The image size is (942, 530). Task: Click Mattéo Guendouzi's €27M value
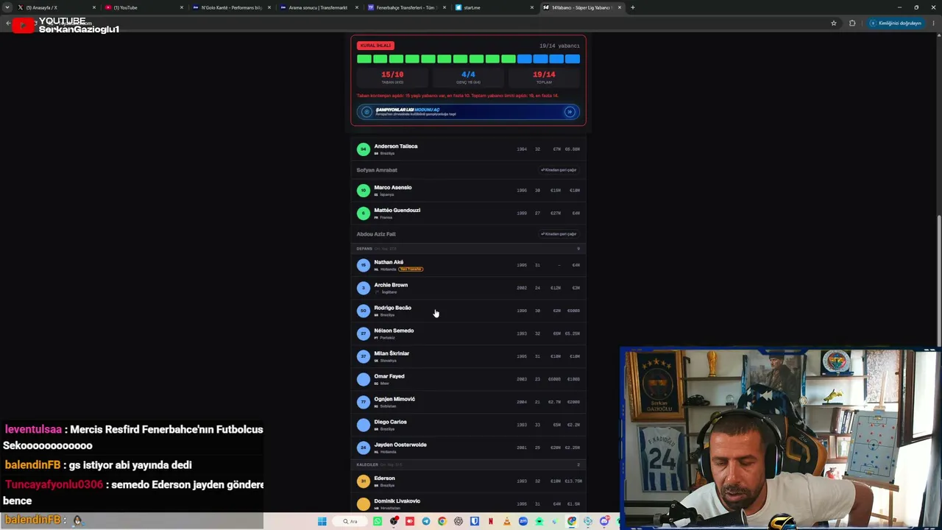tap(556, 213)
